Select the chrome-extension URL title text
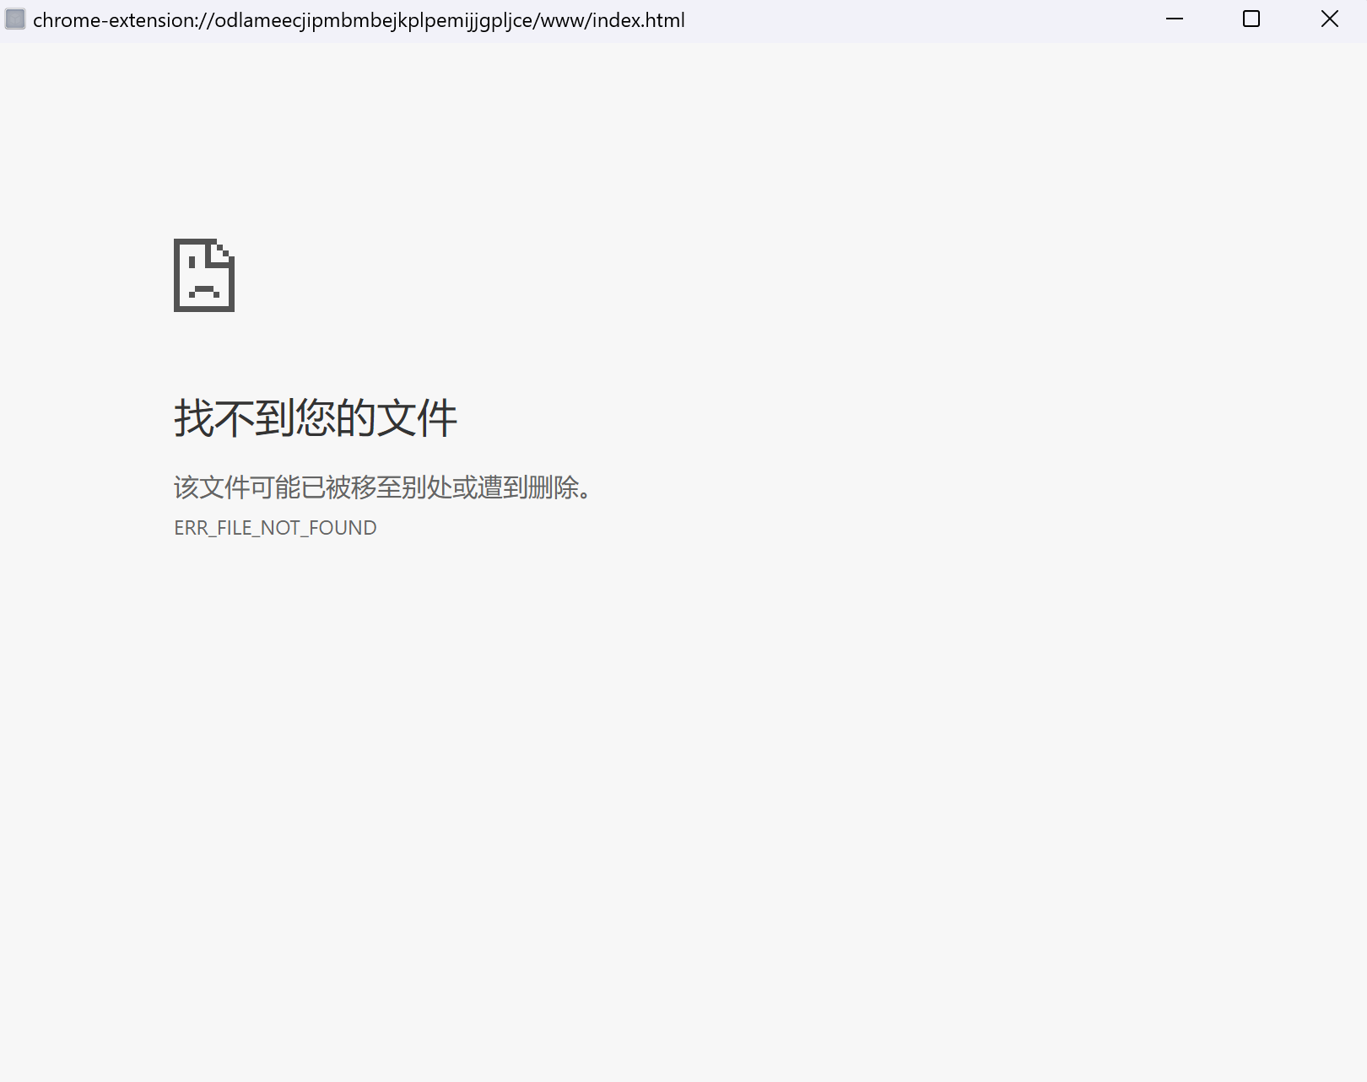 click(359, 20)
